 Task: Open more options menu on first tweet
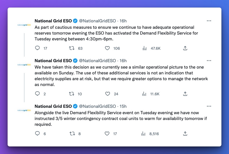209,21
